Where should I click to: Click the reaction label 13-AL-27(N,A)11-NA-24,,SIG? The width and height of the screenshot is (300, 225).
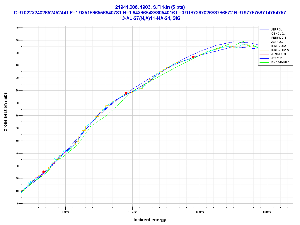point(150,18)
